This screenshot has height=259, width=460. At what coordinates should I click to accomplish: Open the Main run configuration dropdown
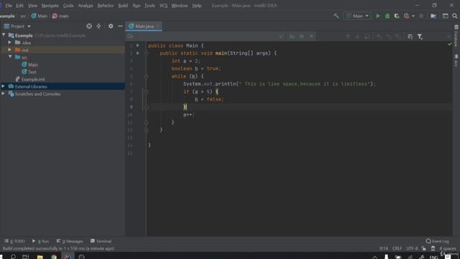click(357, 16)
